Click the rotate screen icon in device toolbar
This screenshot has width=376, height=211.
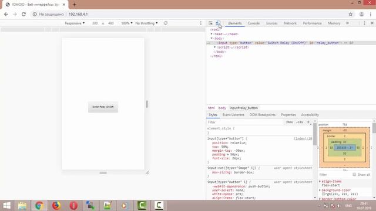[x=166, y=23]
